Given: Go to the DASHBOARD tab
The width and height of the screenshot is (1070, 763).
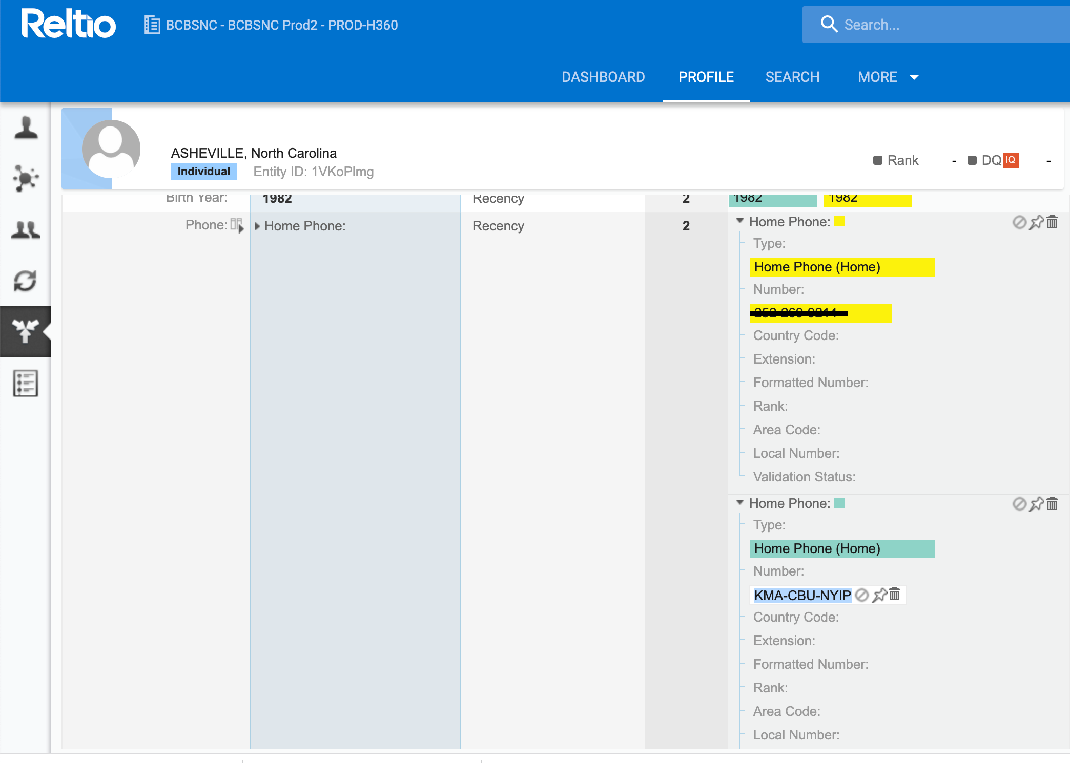Looking at the screenshot, I should pyautogui.click(x=603, y=77).
